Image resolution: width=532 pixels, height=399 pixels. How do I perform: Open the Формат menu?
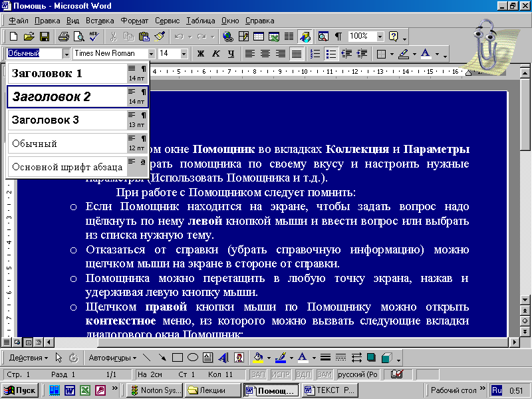(x=134, y=21)
